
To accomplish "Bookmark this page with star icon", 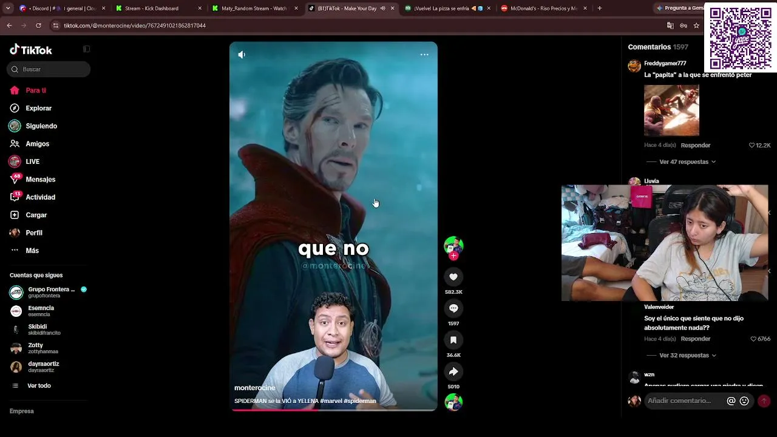I will 696,25.
